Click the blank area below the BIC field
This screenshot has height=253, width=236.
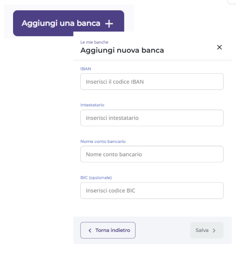152,207
